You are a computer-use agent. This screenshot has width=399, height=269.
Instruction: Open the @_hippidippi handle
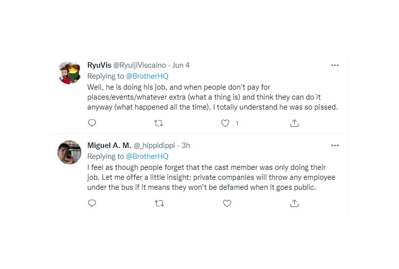(154, 145)
